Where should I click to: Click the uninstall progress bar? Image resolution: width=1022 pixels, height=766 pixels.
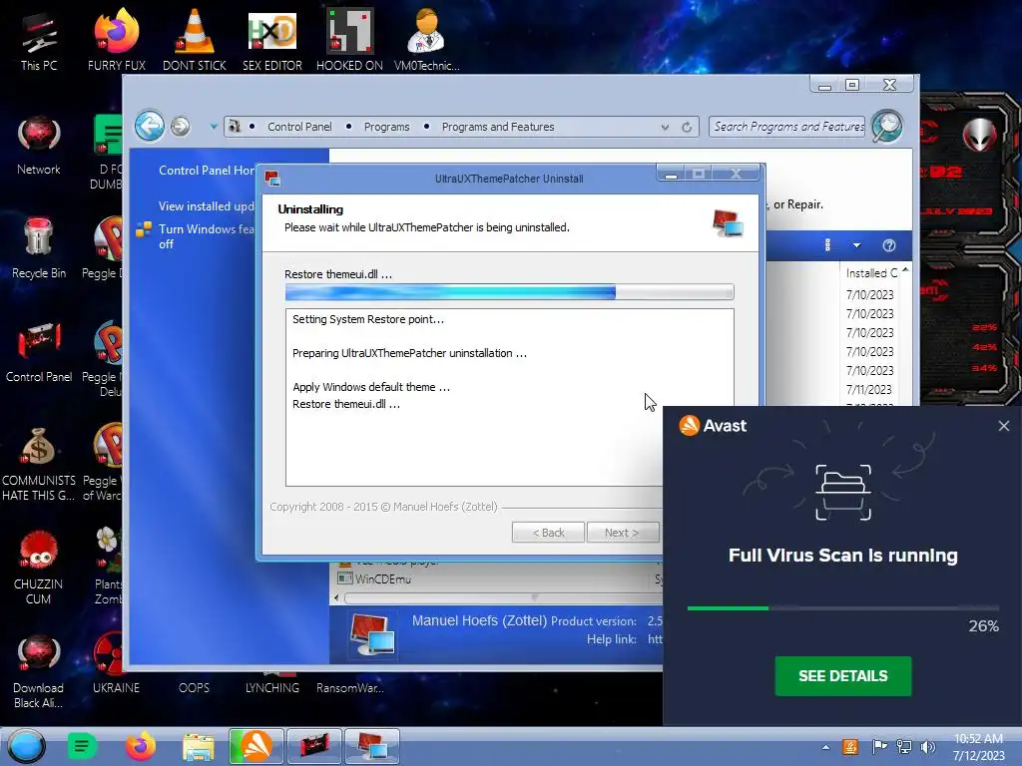(509, 292)
